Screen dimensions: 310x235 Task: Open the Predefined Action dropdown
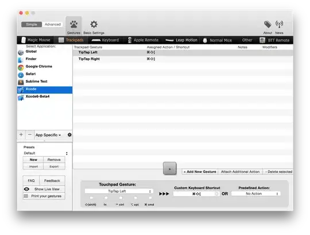[255, 194]
